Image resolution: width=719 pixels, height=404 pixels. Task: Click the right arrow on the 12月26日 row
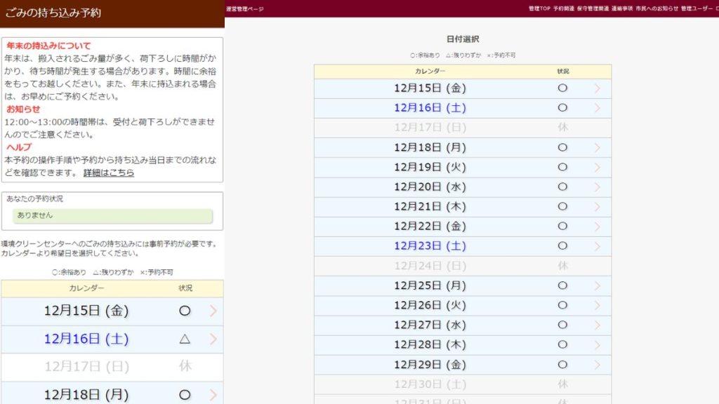598,305
